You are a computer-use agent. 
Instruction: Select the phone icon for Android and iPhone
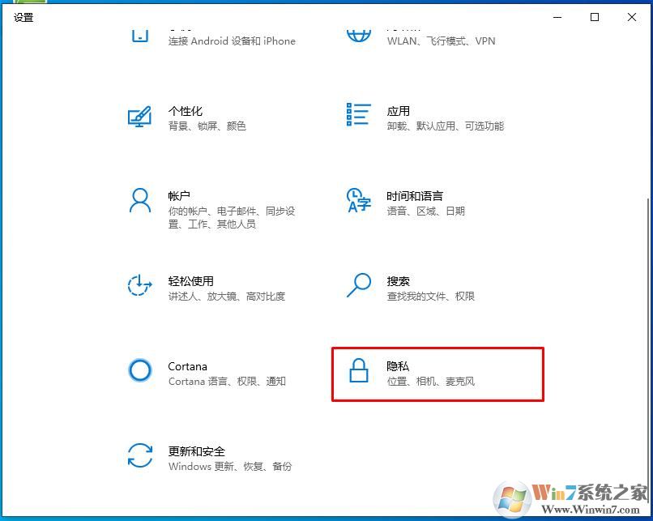coord(140,36)
